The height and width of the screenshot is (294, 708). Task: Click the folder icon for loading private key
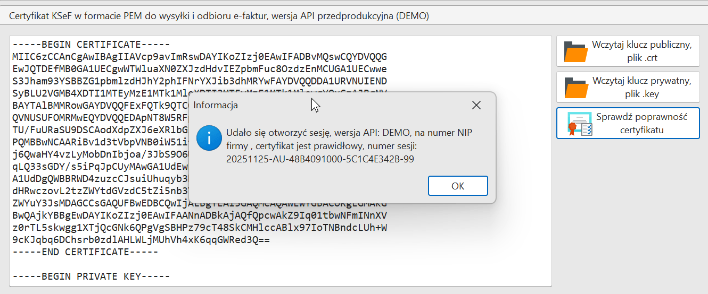[576, 88]
